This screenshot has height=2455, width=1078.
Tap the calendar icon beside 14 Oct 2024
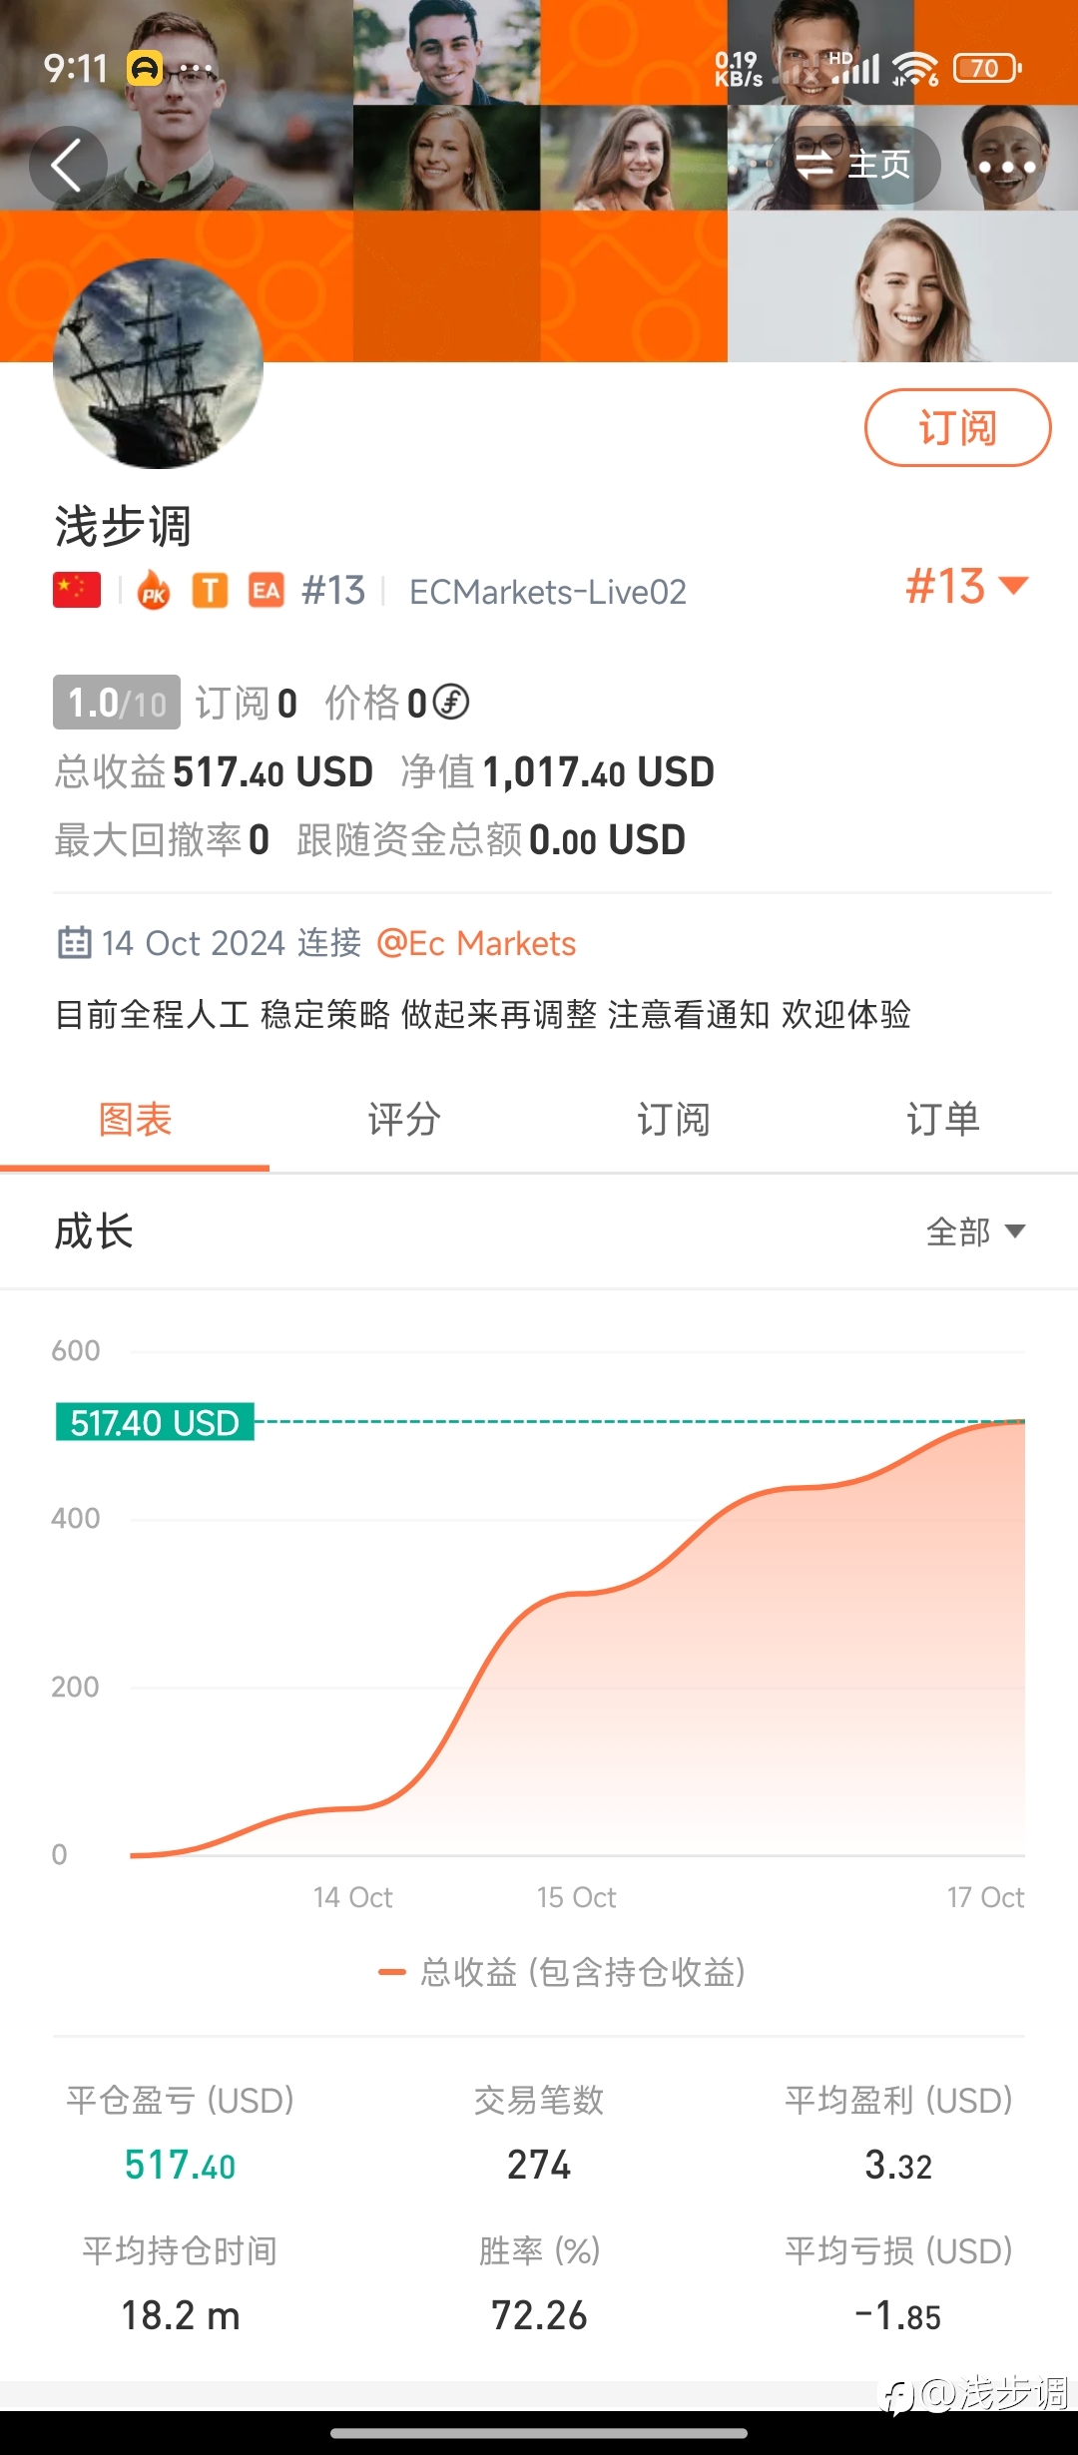(75, 942)
